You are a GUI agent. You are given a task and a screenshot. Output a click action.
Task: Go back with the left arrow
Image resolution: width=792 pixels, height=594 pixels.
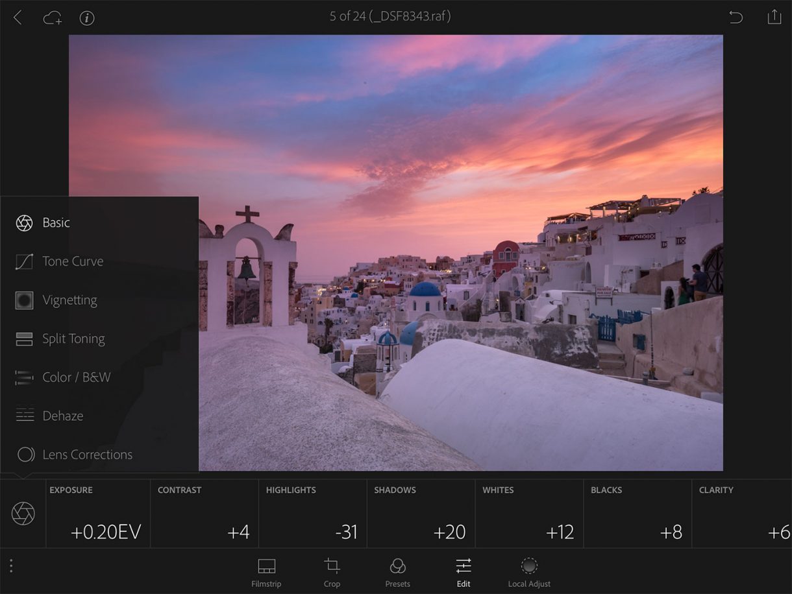click(x=18, y=18)
